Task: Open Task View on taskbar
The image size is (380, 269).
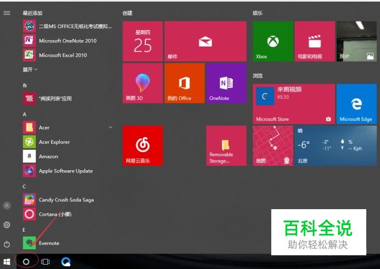Action: click(46, 262)
